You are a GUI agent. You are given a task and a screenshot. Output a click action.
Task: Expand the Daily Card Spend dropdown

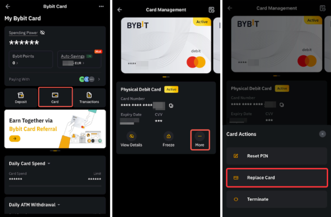(x=49, y=163)
